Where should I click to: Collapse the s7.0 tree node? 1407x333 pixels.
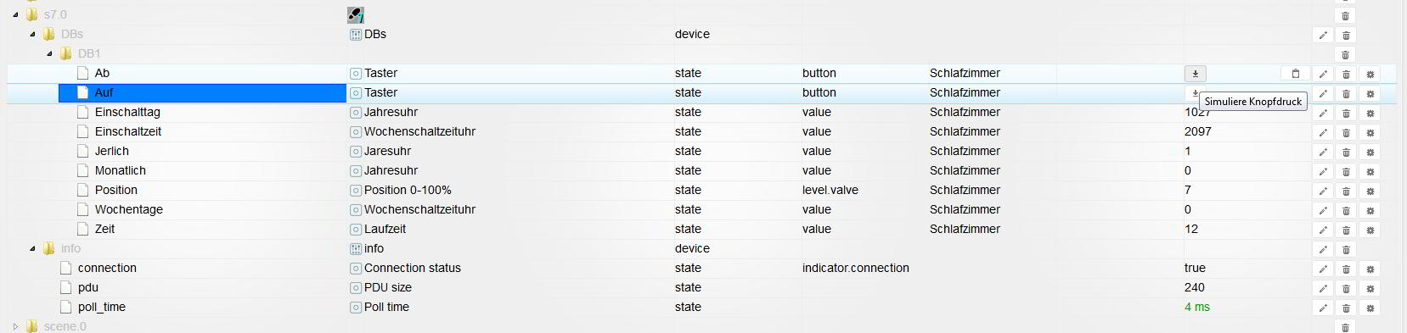coord(15,14)
